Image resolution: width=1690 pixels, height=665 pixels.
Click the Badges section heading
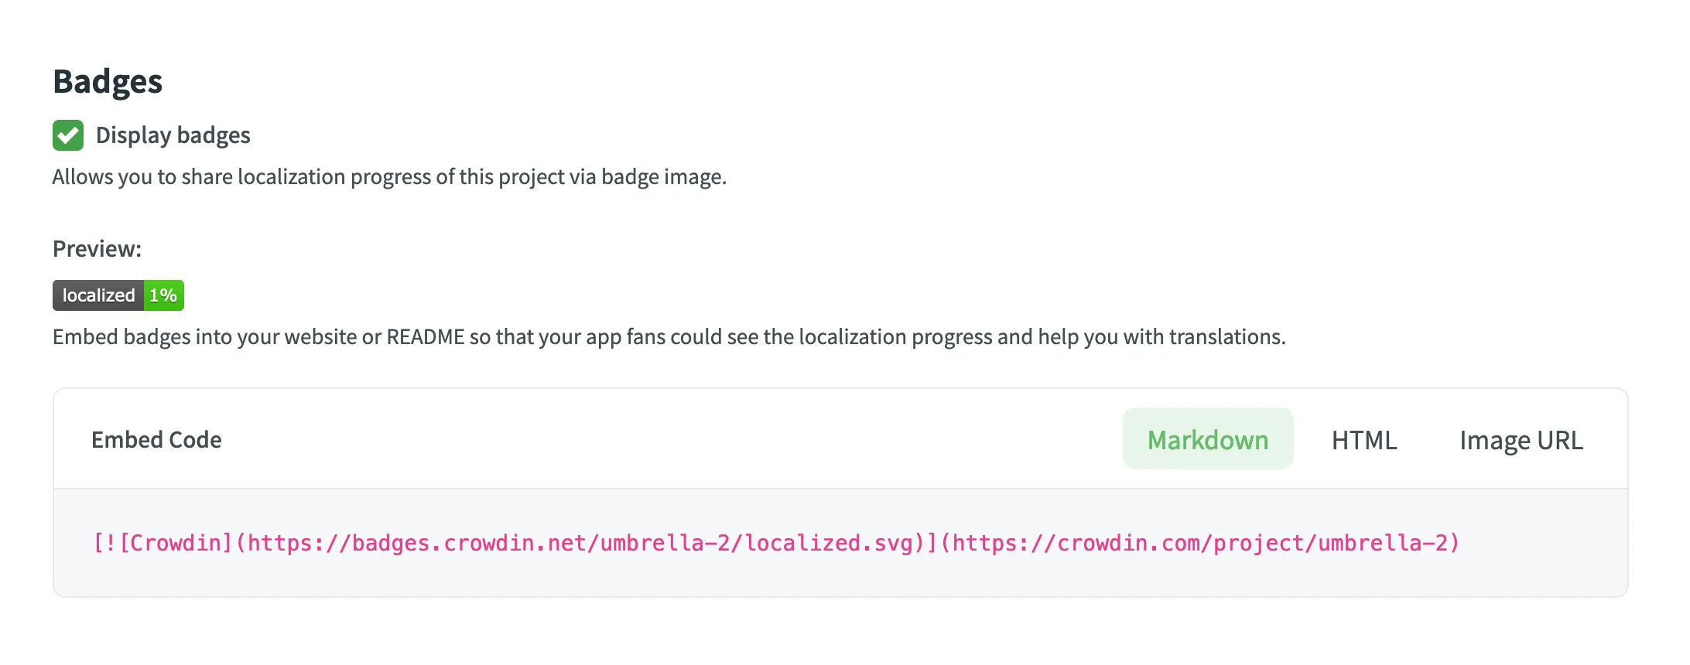click(x=108, y=81)
